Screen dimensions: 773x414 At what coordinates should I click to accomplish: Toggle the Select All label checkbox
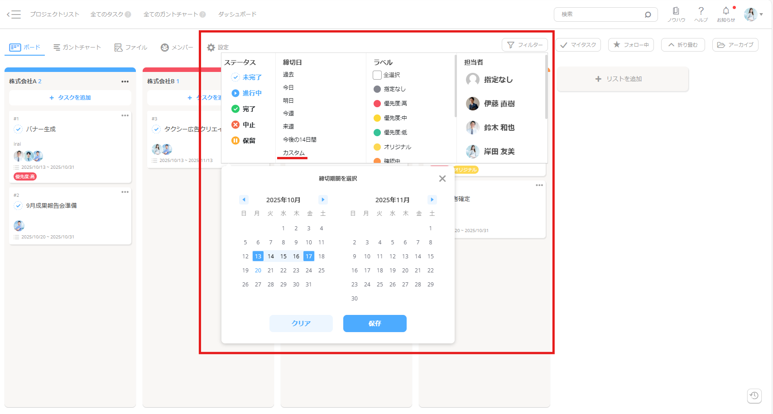[x=377, y=75]
